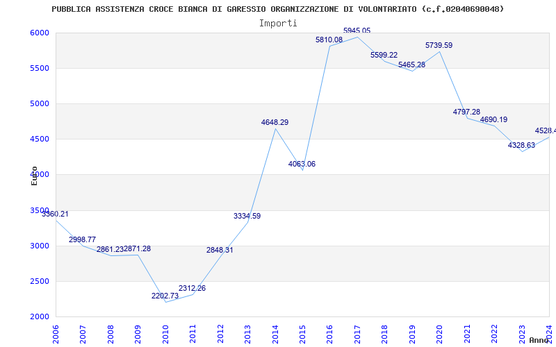This screenshot has width=556, height=347.
Task: Select data label 4328.63
Action: pos(521,145)
